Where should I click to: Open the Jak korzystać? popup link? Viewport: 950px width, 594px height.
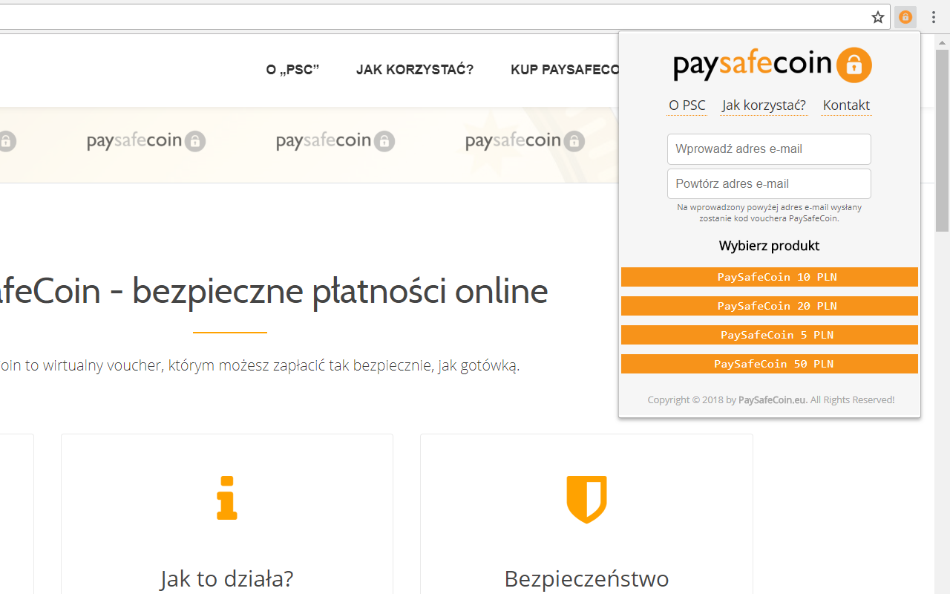764,105
